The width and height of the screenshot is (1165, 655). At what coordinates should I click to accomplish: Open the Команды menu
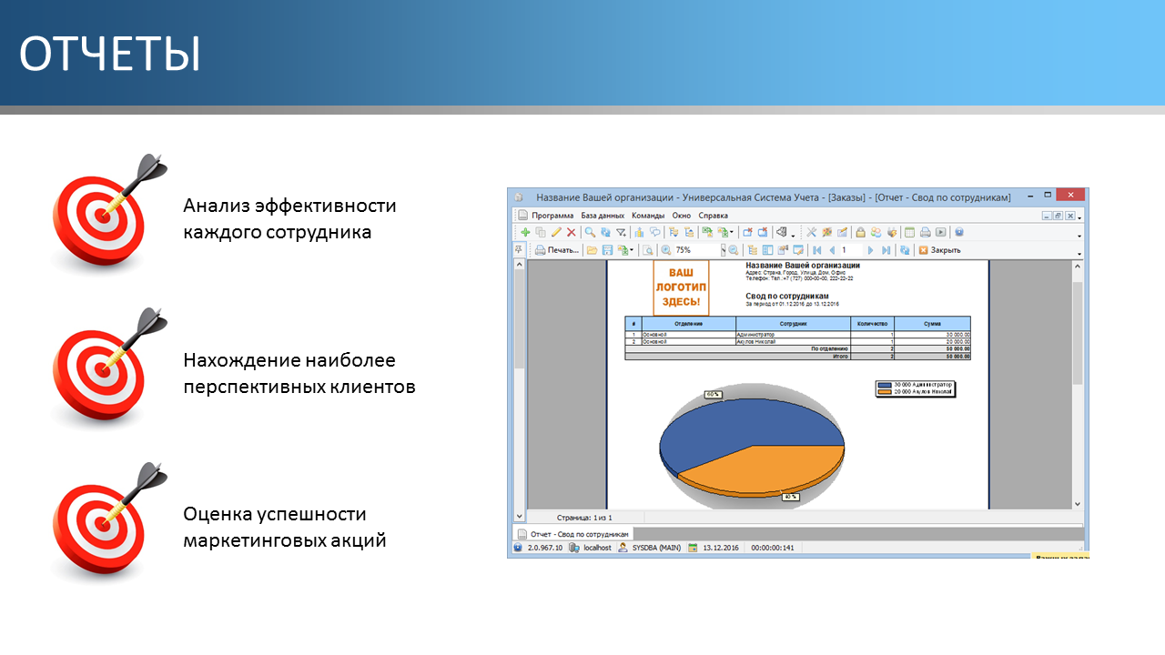(x=648, y=216)
